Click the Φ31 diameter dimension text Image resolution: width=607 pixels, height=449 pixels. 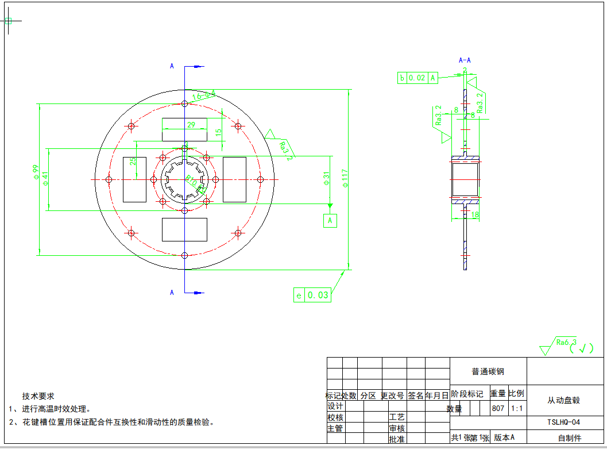coord(327,179)
